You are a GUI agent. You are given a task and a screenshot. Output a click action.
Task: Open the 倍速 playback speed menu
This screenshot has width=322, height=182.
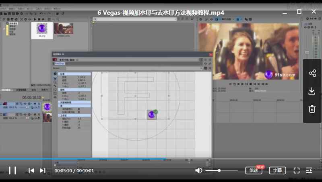point(254,170)
